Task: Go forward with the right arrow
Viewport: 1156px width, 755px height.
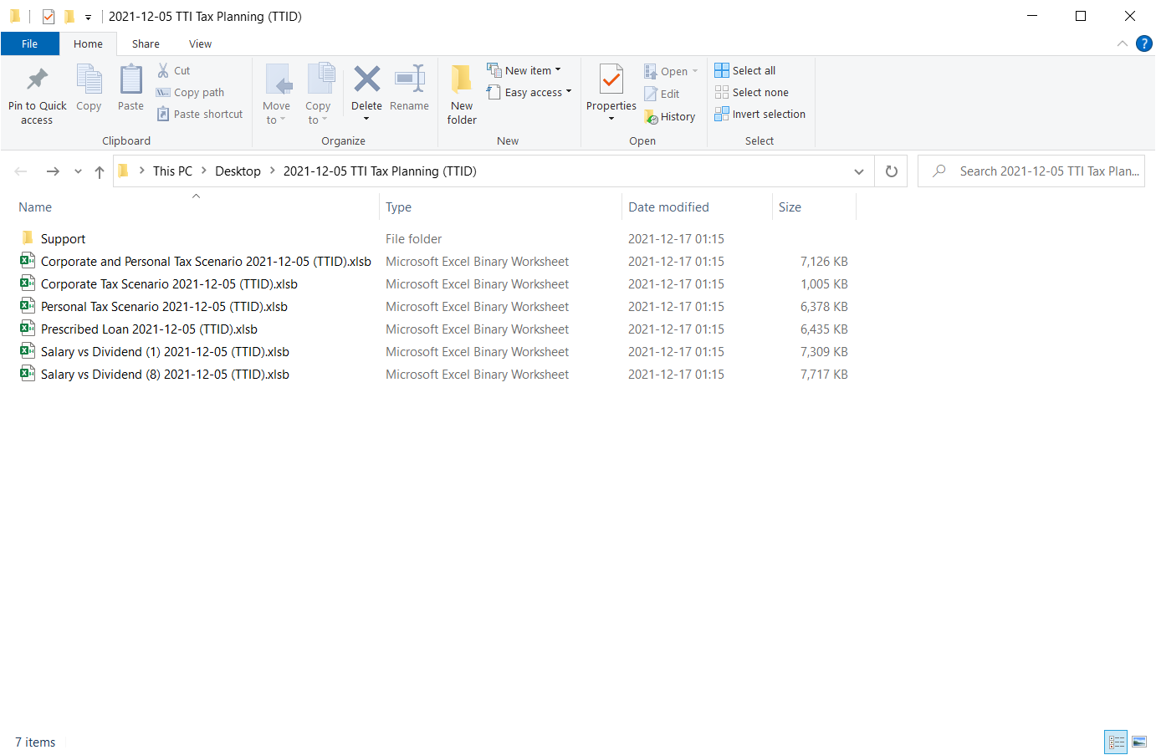Action: (53, 171)
